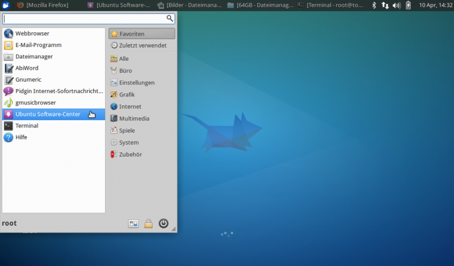The height and width of the screenshot is (266, 454).
Task: Switch to Terminal root taskbar window
Action: pyautogui.click(x=330, y=5)
